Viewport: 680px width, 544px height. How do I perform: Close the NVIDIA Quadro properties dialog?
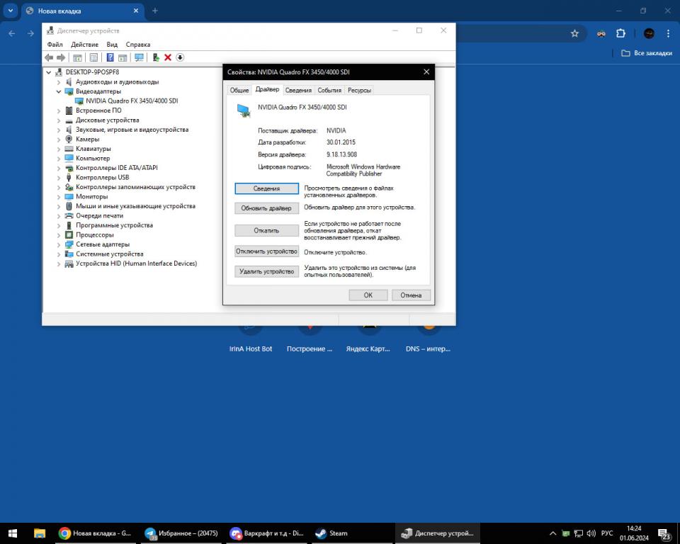tap(426, 72)
